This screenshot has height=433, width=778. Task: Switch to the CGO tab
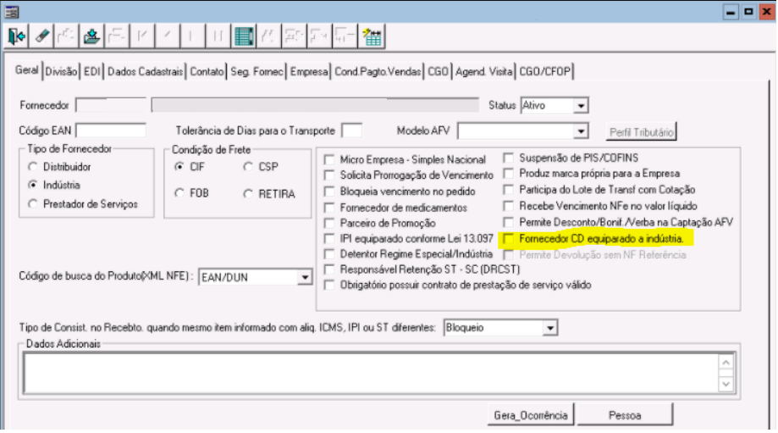point(438,71)
